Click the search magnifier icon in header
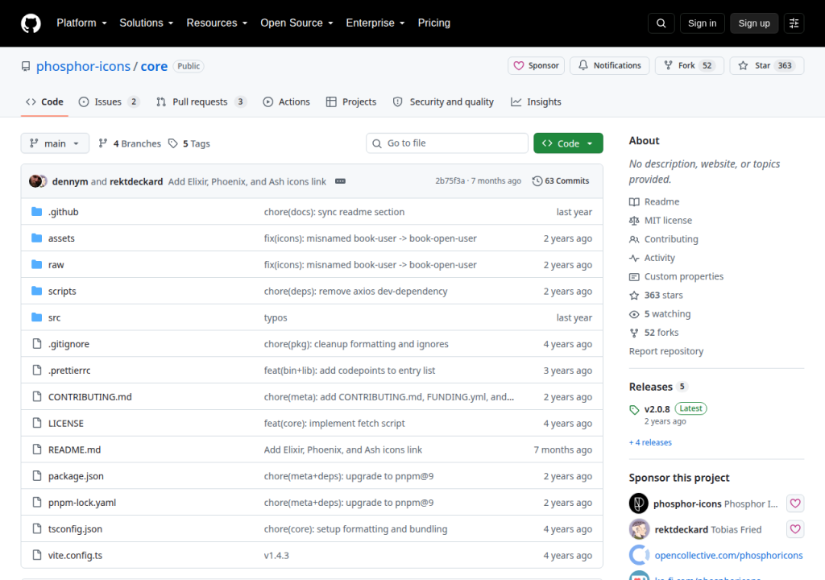825x580 pixels. (661, 23)
